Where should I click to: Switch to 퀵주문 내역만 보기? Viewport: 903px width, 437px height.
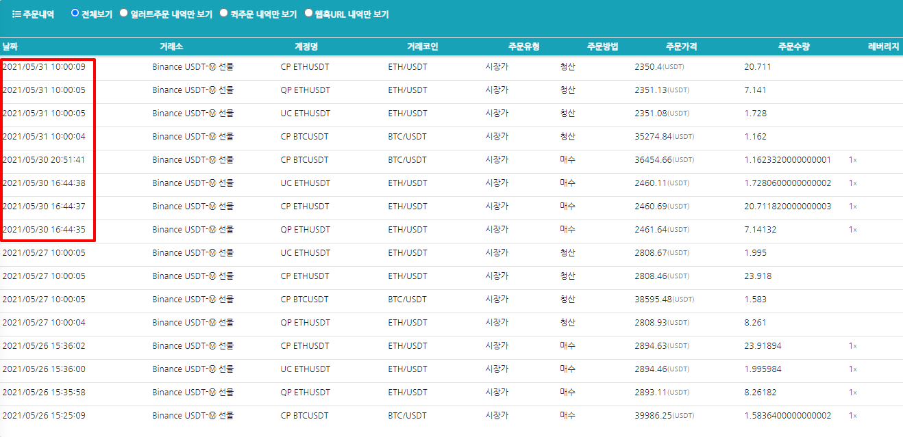[223, 12]
